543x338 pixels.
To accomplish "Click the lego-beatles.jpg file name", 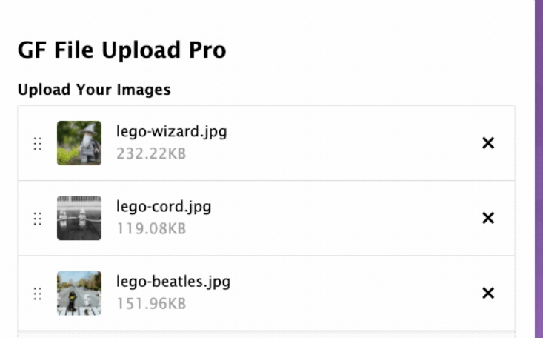I will [173, 282].
